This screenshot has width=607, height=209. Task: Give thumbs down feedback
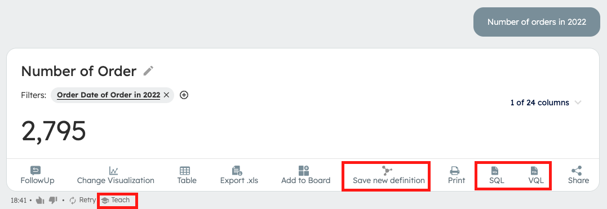pyautogui.click(x=53, y=201)
